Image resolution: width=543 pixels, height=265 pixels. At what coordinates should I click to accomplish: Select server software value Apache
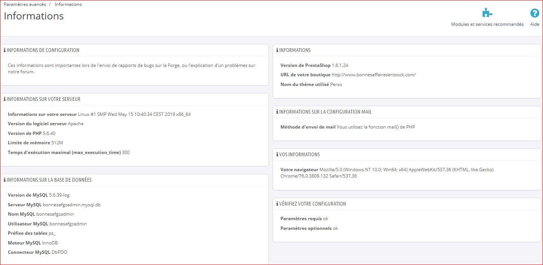[76, 124]
